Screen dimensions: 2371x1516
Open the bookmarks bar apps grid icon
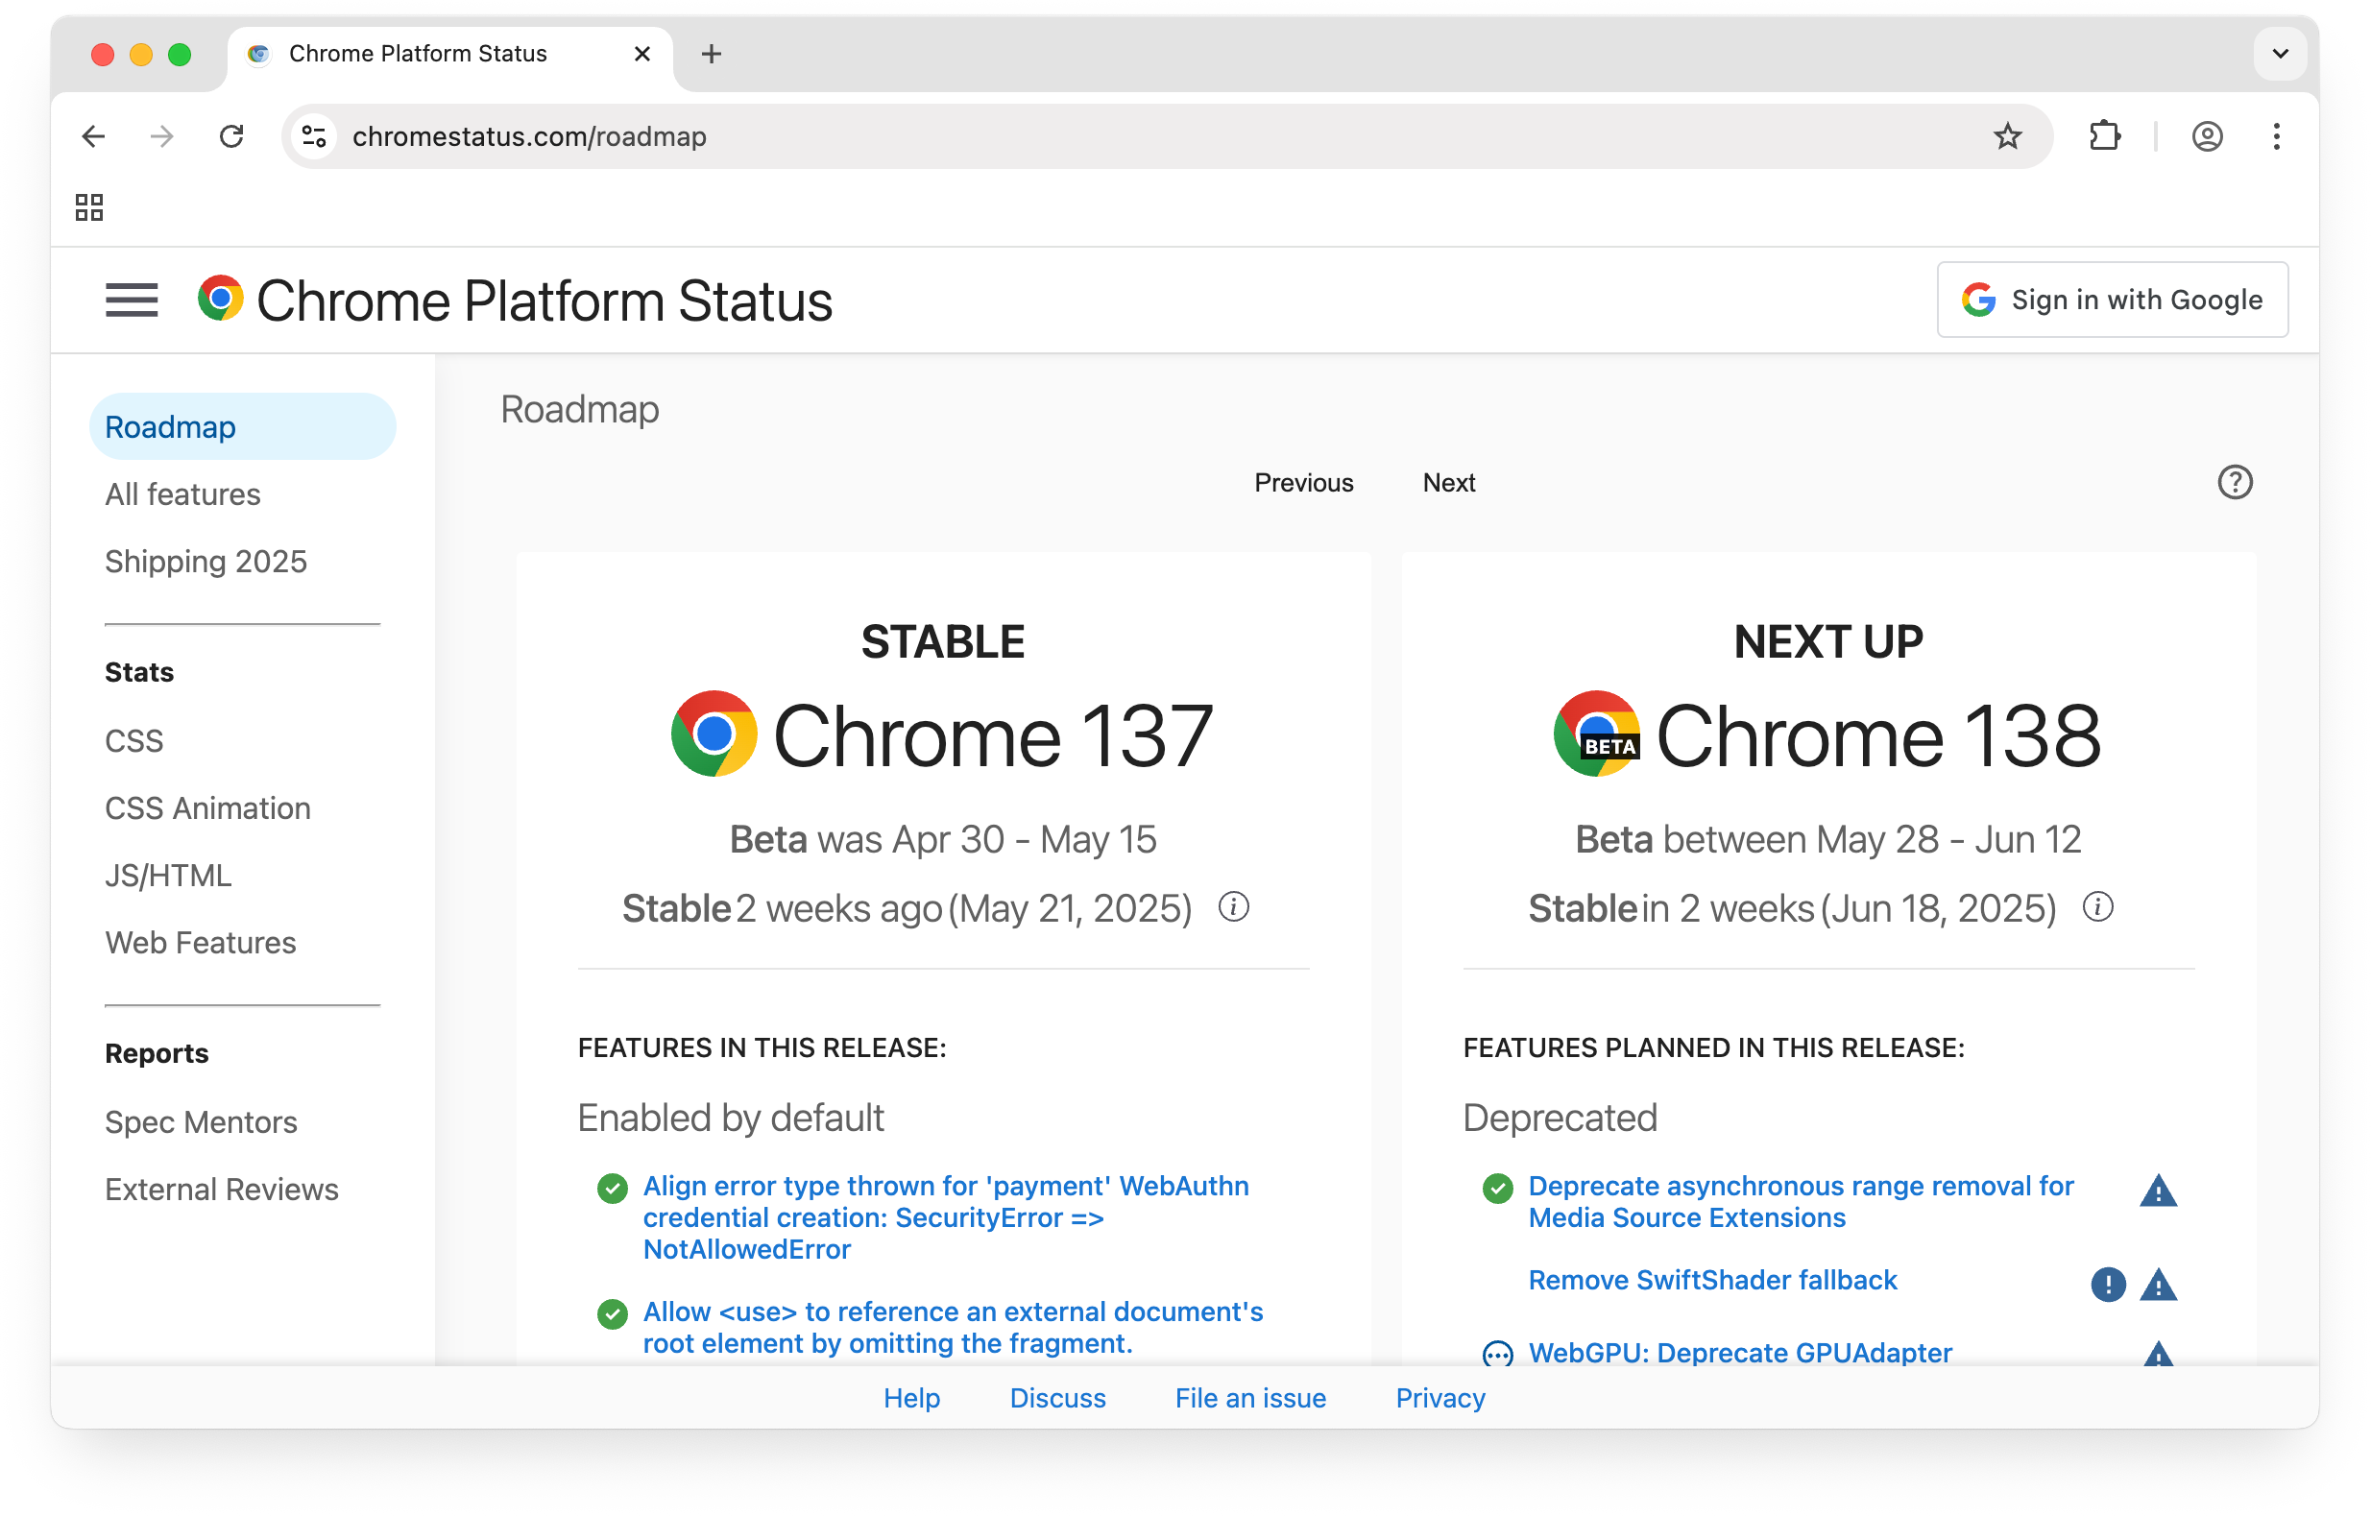click(x=88, y=206)
